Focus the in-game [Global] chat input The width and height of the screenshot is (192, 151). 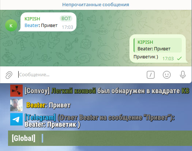tap(100, 138)
